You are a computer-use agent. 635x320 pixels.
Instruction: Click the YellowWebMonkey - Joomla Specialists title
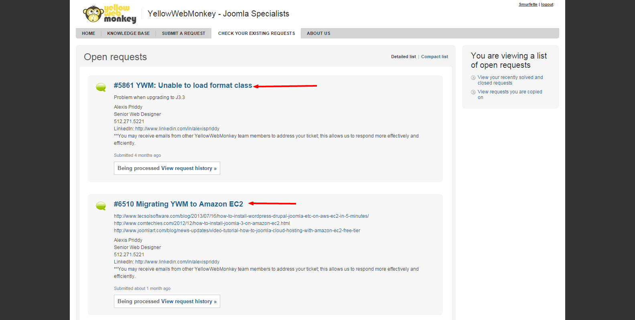(218, 14)
